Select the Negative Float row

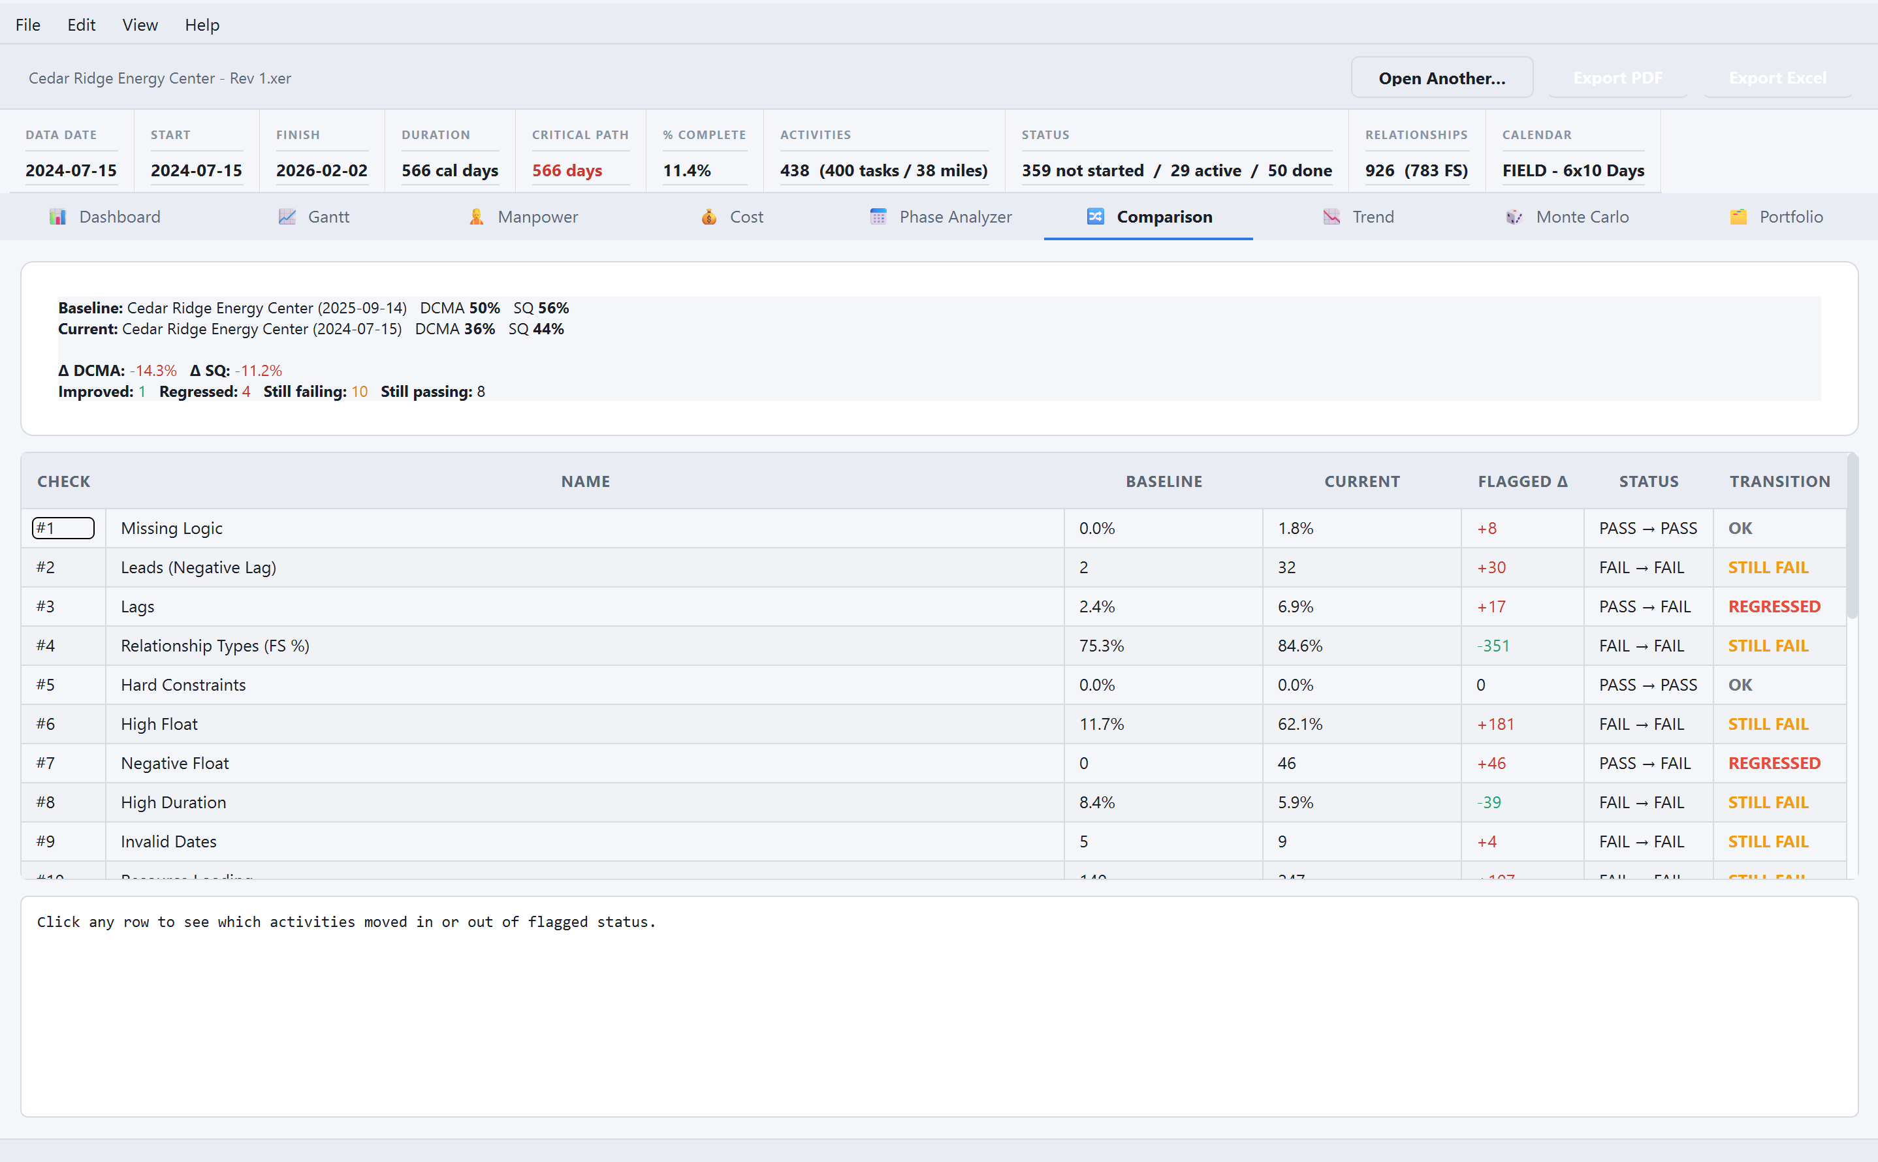[933, 763]
